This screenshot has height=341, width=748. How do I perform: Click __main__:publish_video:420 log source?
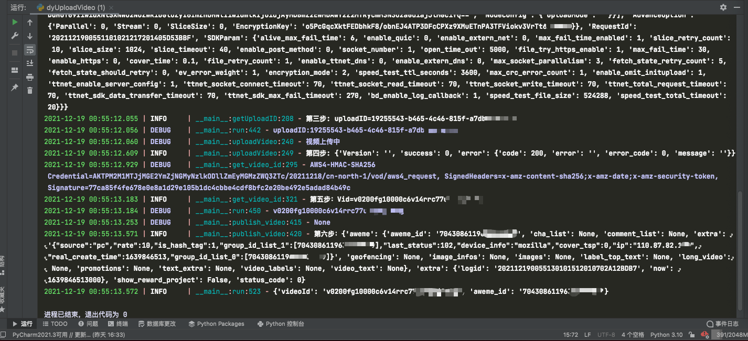coord(248,234)
